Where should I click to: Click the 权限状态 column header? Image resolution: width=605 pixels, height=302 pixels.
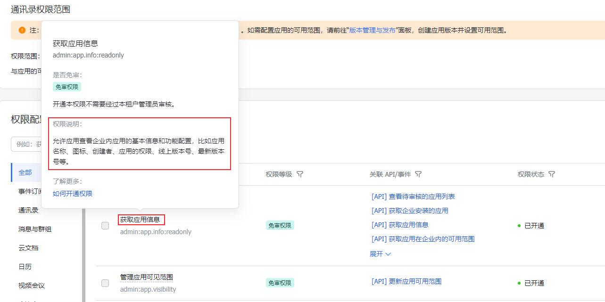point(530,174)
